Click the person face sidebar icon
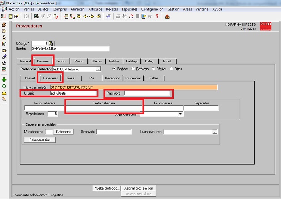Image resolution: width=281 pixels, height=199 pixels. 4,37
